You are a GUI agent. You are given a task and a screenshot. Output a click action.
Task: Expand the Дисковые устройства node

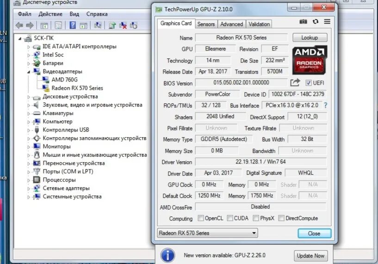[28, 97]
